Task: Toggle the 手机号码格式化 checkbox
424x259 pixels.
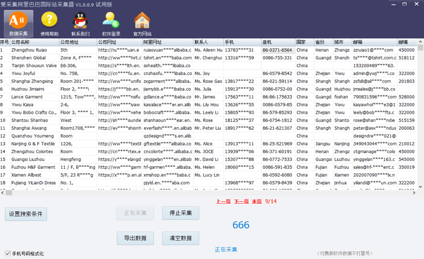Action: coord(8,253)
